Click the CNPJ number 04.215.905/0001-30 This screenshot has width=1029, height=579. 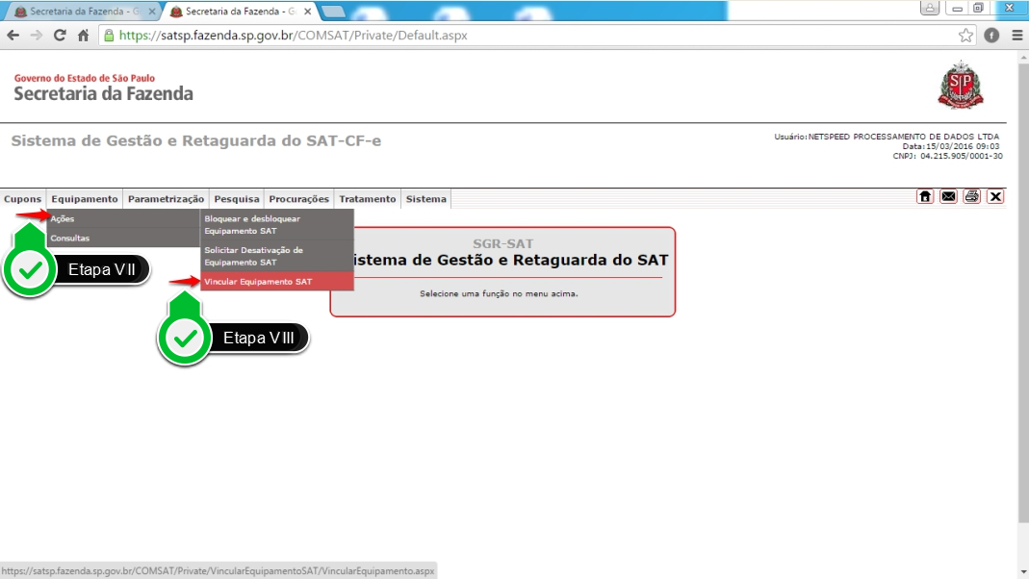pos(962,156)
